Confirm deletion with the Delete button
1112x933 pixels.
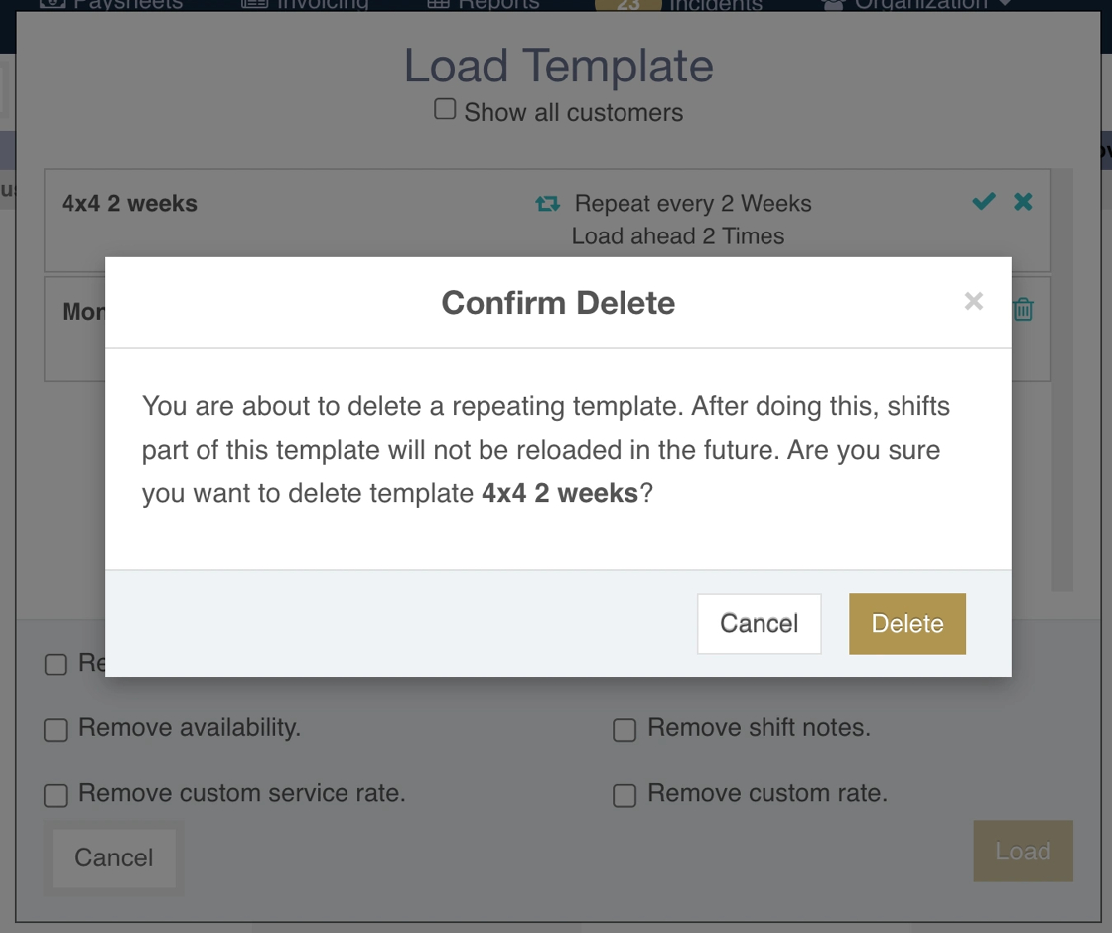(906, 624)
